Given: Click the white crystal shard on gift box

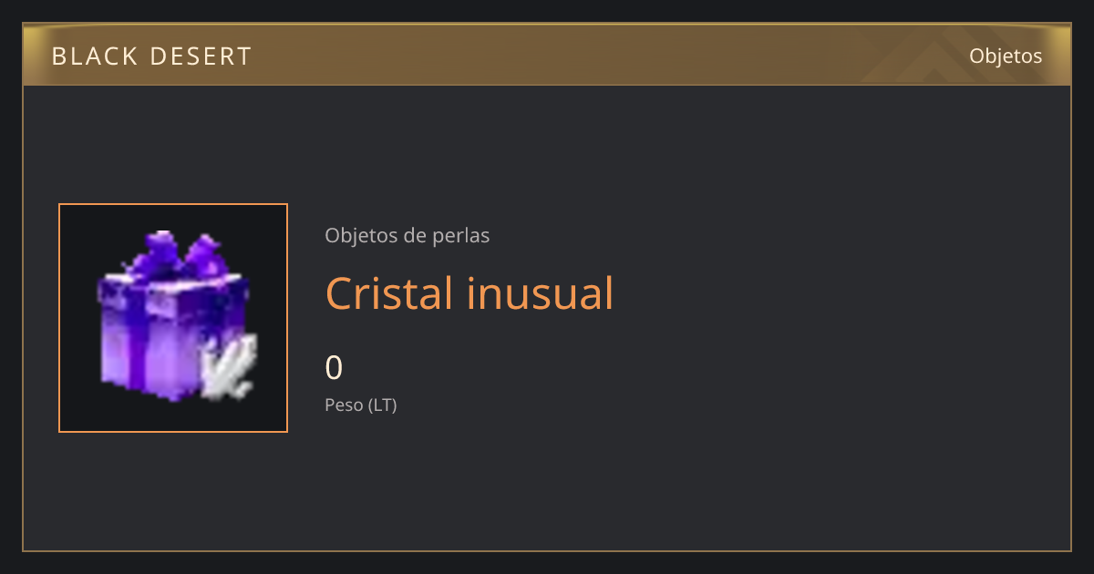Looking at the screenshot, I should (228, 366).
